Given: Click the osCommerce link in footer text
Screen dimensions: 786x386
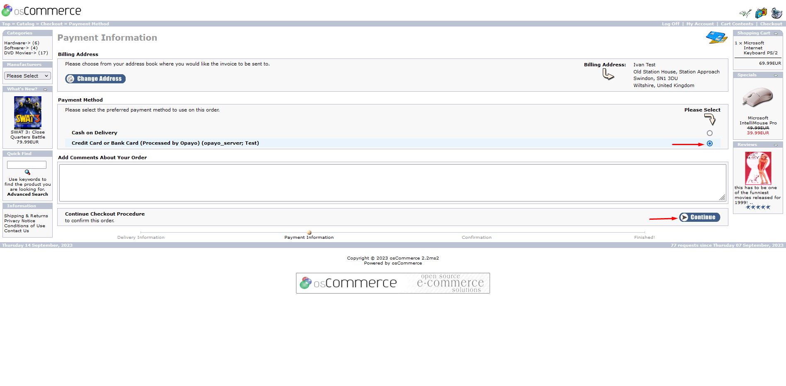Looking at the screenshot, I should [x=407, y=263].
